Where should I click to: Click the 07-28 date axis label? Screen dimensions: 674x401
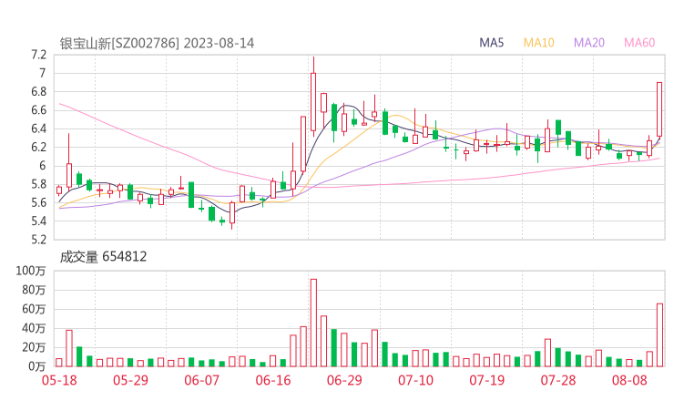tap(558, 380)
